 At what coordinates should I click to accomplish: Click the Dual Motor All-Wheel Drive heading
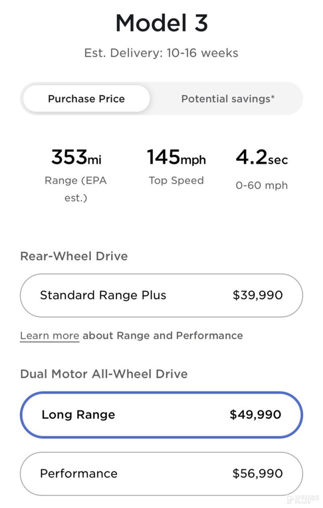[x=103, y=374]
